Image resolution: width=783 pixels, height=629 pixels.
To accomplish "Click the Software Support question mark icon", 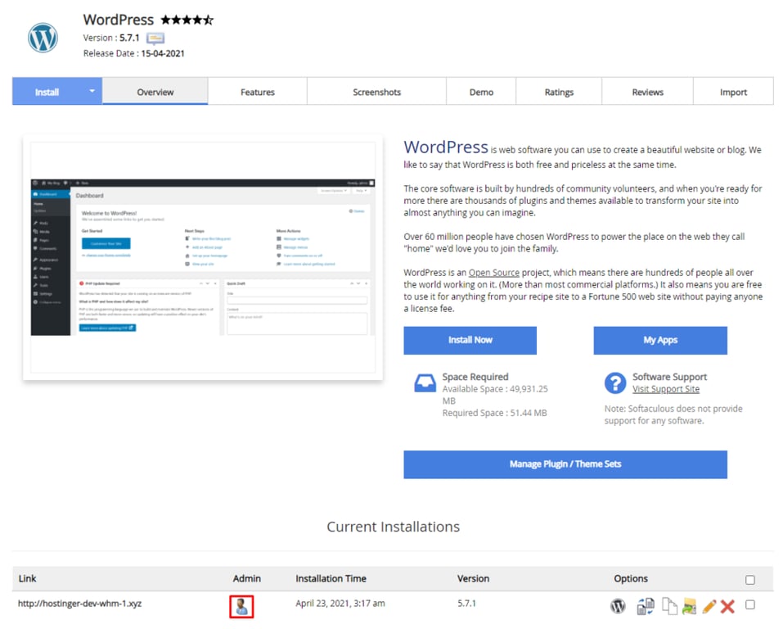I will 614,382.
